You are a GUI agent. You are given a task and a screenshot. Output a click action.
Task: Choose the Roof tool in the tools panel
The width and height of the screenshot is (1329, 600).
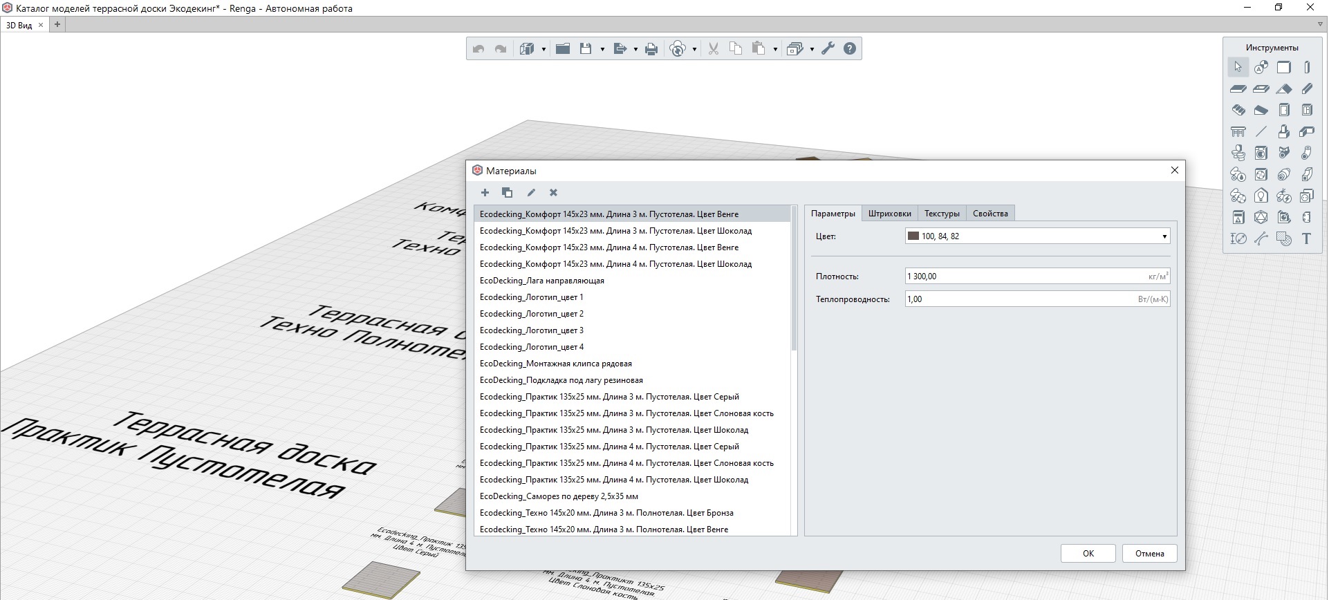pos(1284,88)
